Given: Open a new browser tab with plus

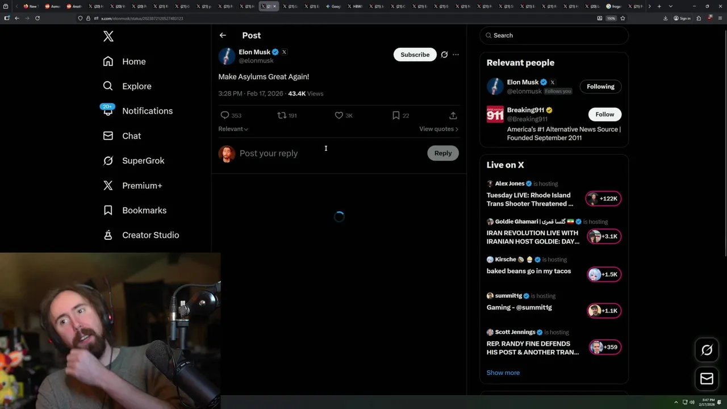Looking at the screenshot, I should (659, 6).
